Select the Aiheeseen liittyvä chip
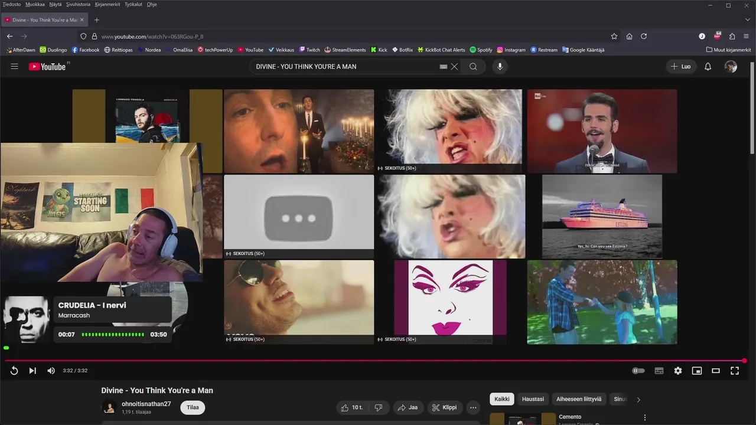 (579, 399)
